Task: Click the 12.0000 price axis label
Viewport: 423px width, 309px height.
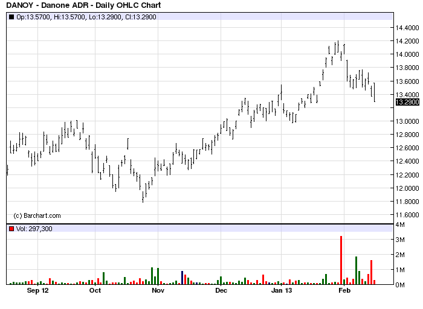Action: click(x=407, y=188)
